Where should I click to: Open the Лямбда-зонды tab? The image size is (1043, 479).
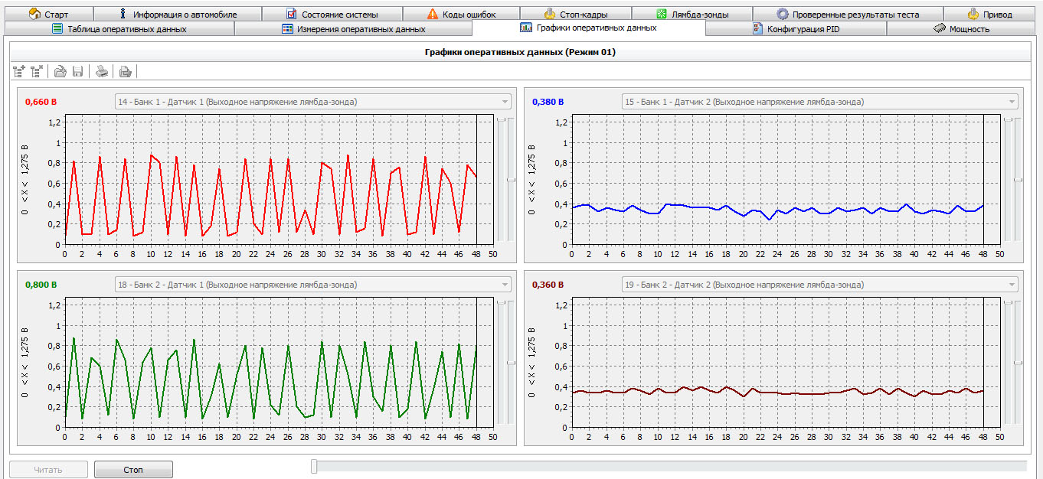pyautogui.click(x=692, y=14)
